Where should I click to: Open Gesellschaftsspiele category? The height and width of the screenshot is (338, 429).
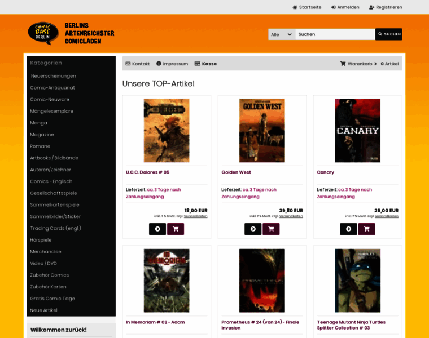pyautogui.click(x=54, y=193)
